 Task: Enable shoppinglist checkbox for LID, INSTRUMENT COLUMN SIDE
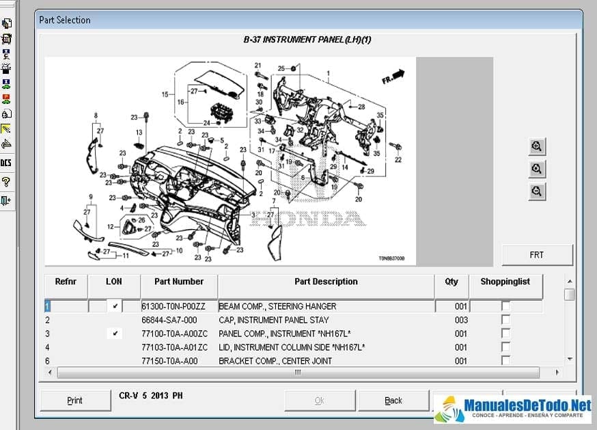click(x=505, y=347)
